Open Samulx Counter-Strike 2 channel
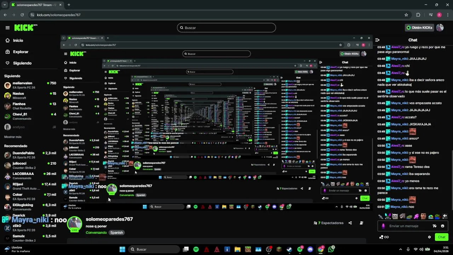Image resolution: width=453 pixels, height=255 pixels. point(30,238)
